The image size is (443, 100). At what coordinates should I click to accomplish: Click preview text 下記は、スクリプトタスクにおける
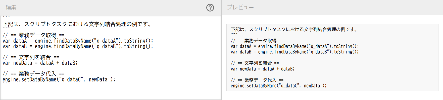coord(294,29)
